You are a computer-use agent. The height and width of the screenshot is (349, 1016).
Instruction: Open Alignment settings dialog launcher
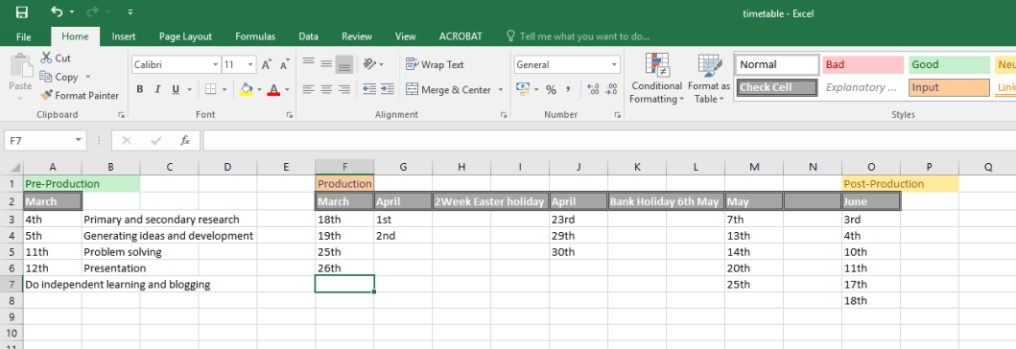click(504, 115)
